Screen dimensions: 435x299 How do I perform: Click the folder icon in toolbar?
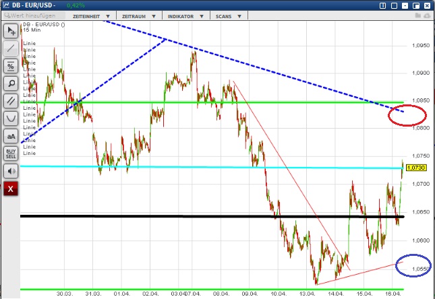(418, 15)
